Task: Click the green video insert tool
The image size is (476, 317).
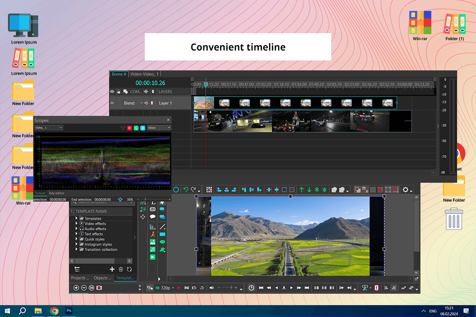Action: [152, 257]
